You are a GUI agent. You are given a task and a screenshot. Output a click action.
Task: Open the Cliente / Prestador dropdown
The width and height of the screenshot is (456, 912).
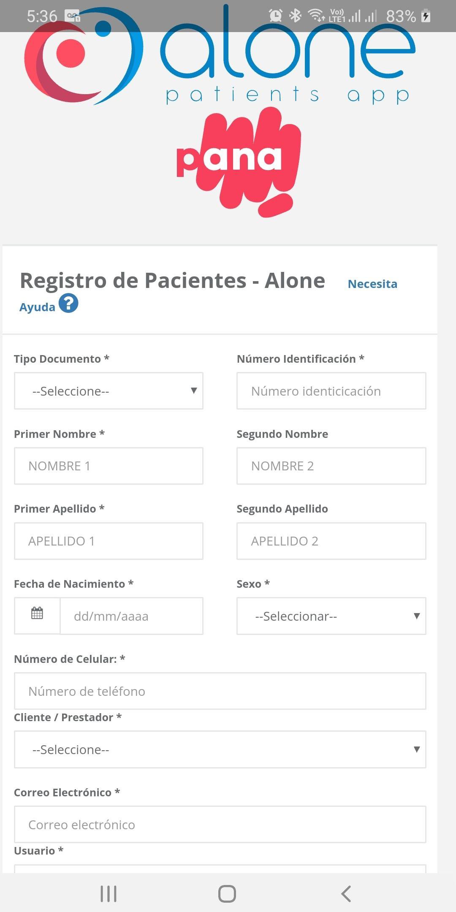pos(220,749)
